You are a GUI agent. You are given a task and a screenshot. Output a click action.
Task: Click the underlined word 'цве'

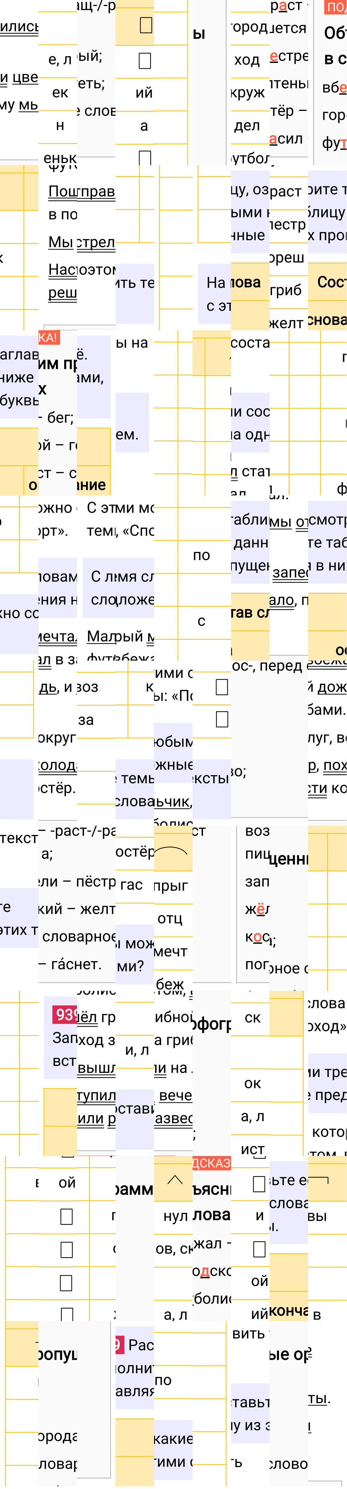pos(25,78)
